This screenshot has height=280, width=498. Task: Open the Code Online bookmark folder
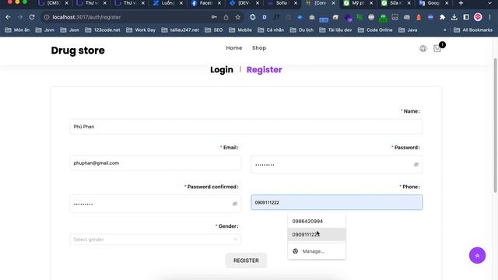coord(375,30)
